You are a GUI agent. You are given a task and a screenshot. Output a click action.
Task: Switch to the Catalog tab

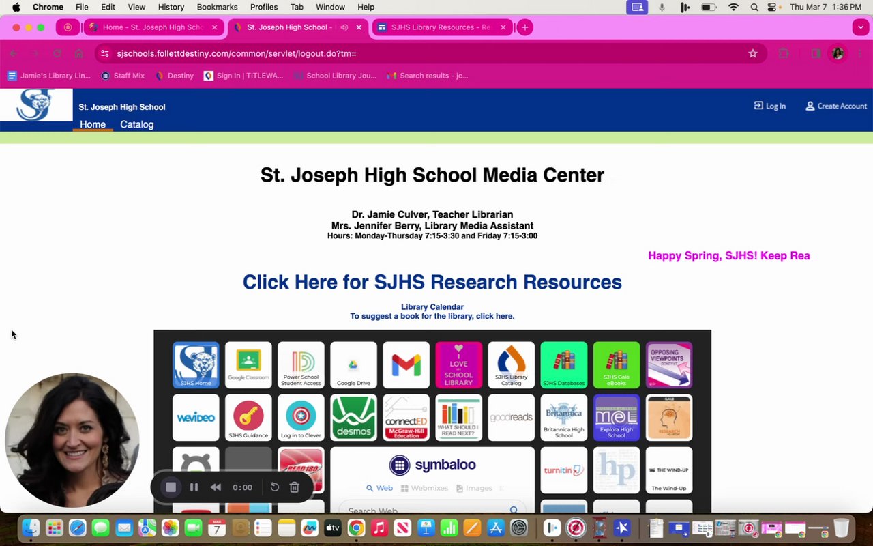coord(137,124)
